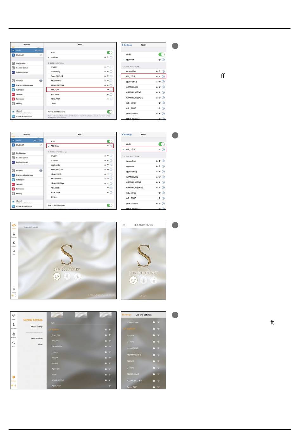
Task: Select SHINER network in tablet General Settings list
Action: tap(81, 363)
